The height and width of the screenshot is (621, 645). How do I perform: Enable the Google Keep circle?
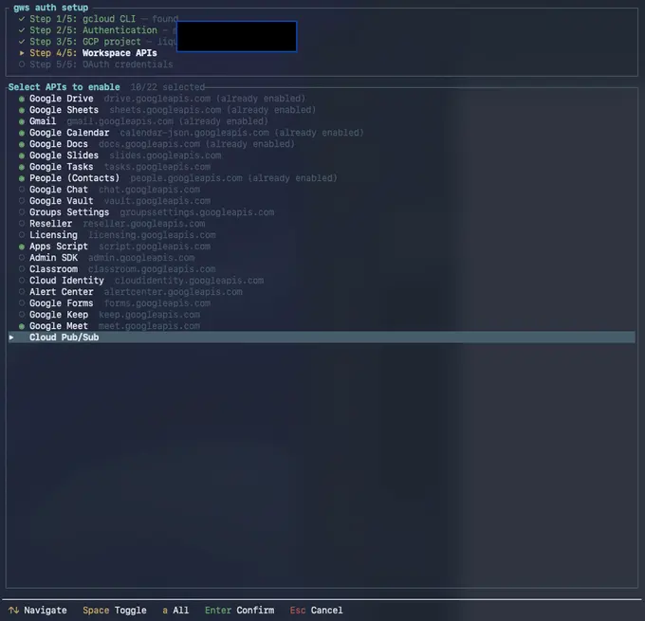pyautogui.click(x=22, y=315)
